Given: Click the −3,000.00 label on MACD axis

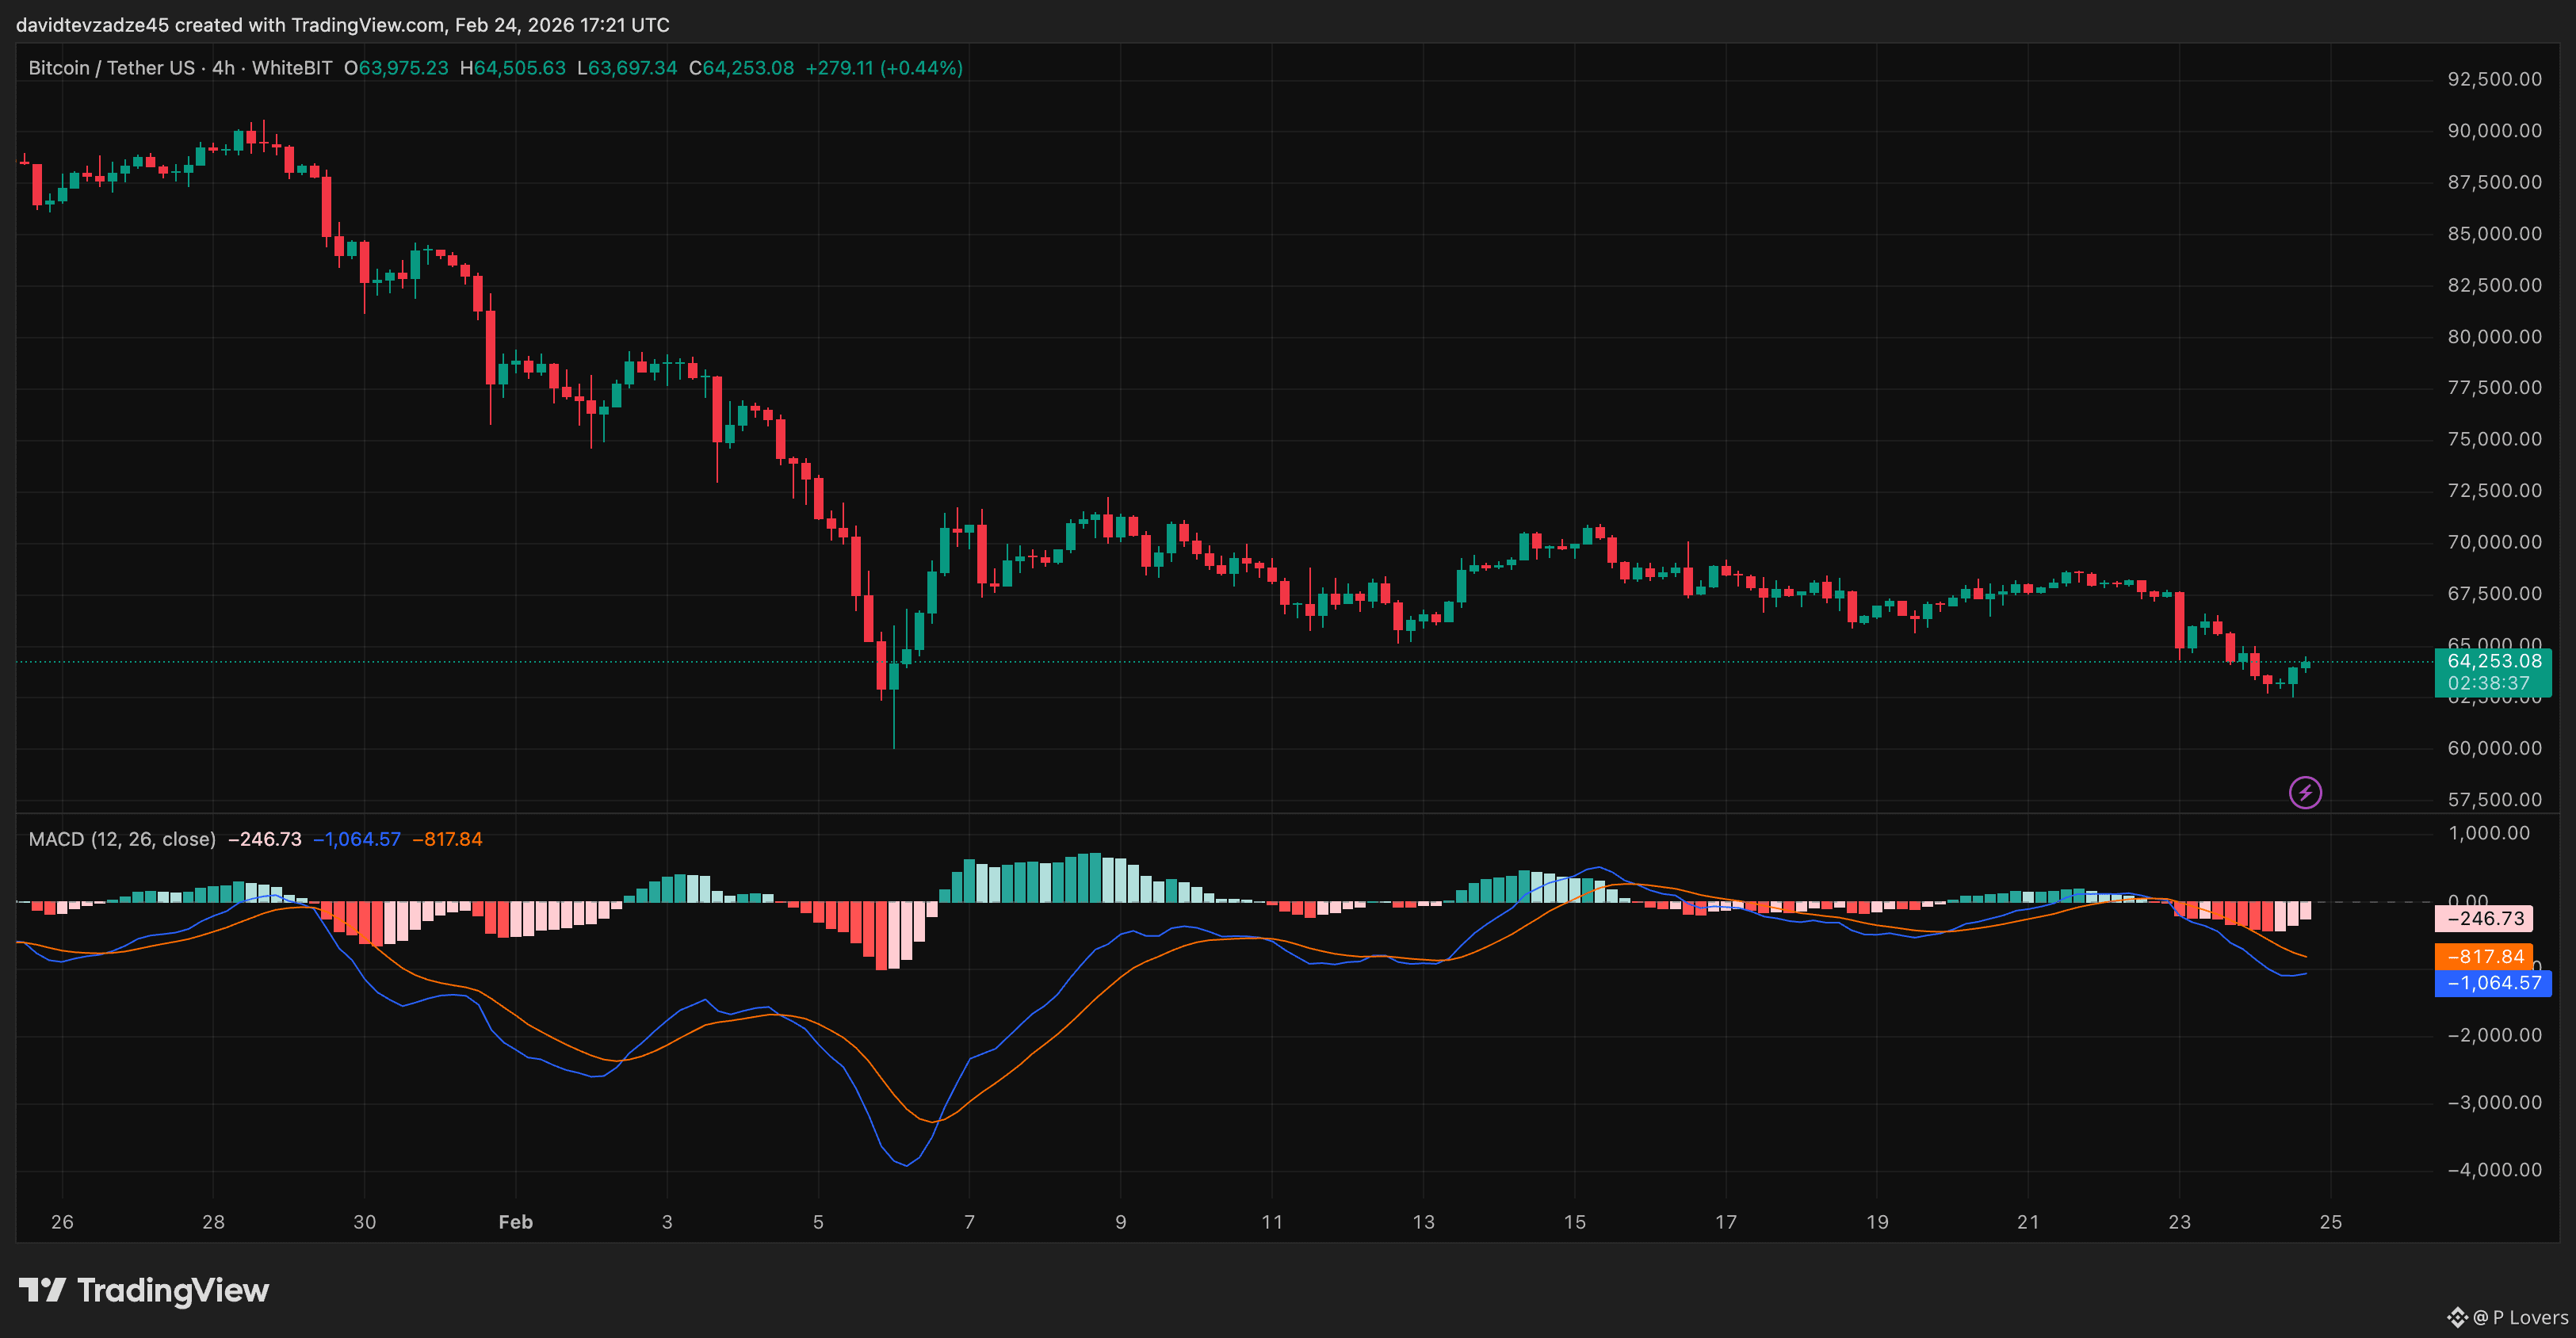Looking at the screenshot, I should 2494,1102.
